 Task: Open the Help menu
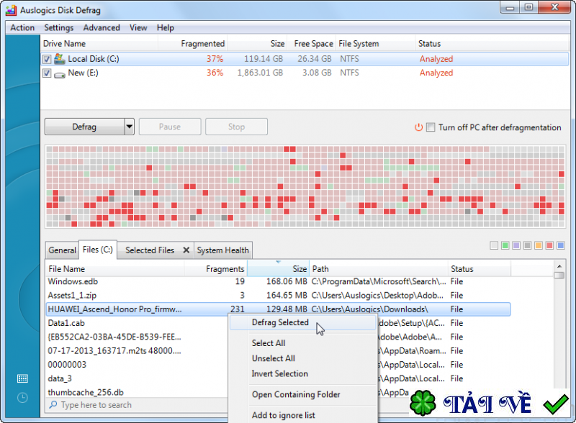point(166,27)
